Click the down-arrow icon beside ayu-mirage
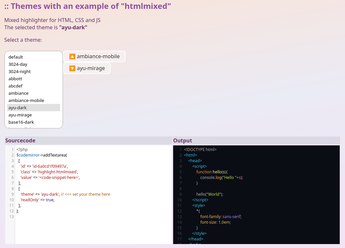Screen dimensions: 345x248 click(x=72, y=68)
